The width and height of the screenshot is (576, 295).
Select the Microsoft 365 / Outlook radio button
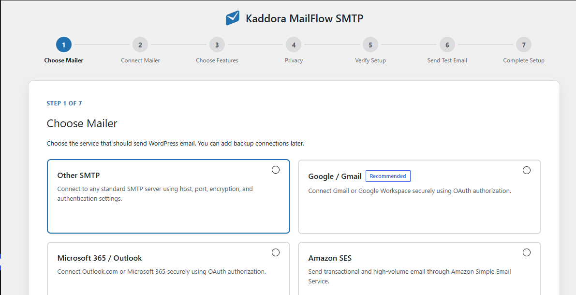point(276,252)
